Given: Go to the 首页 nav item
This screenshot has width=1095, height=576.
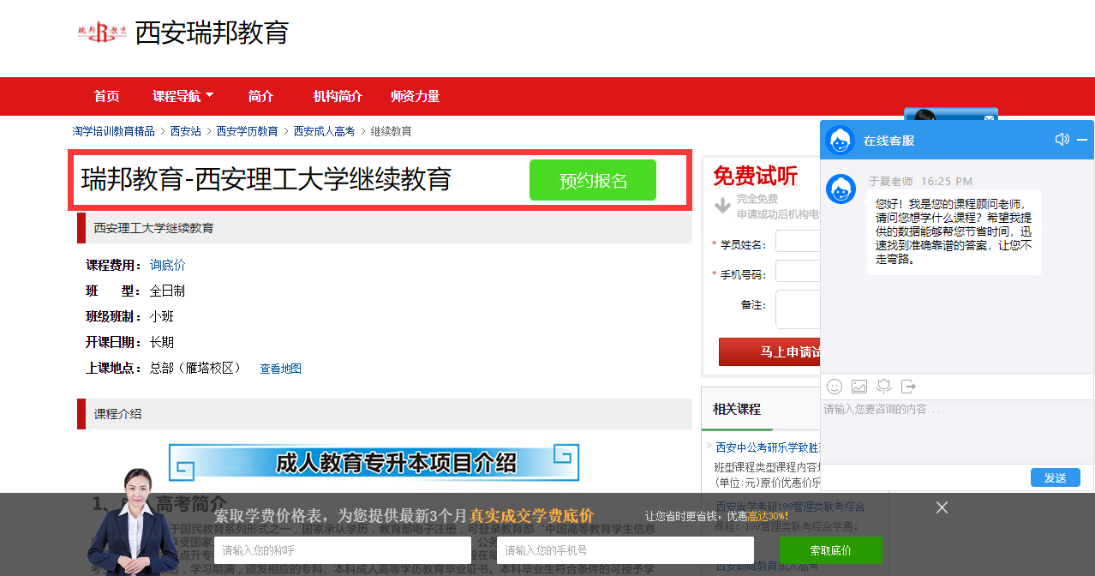Looking at the screenshot, I should click(107, 96).
